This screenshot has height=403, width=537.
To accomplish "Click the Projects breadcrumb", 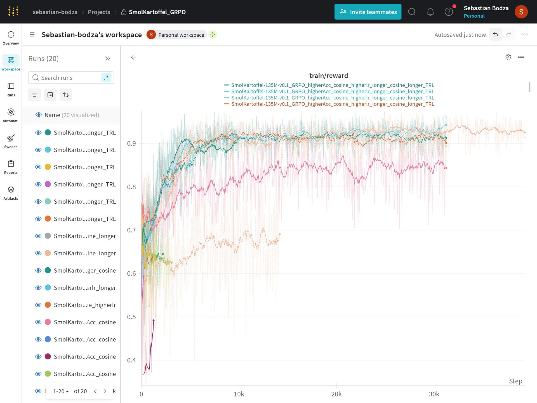I will pos(99,12).
